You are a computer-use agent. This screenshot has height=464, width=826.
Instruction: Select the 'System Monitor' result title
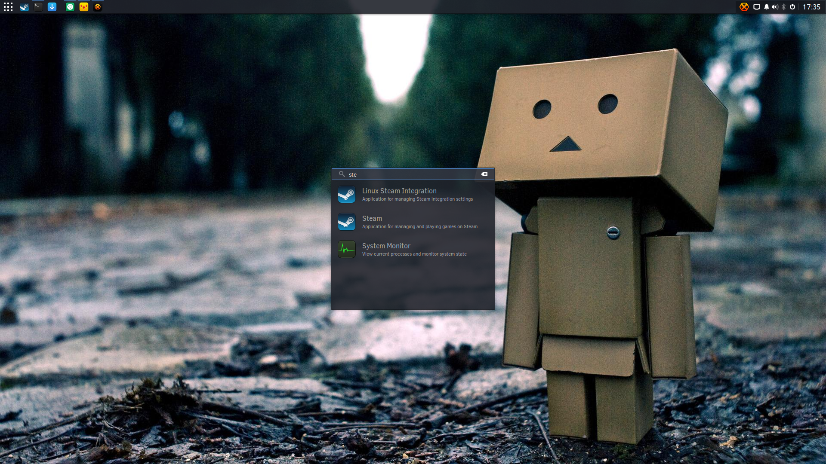point(386,246)
